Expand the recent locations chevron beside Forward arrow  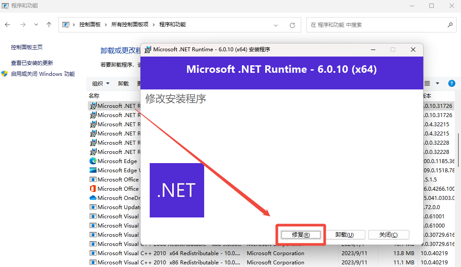point(36,25)
